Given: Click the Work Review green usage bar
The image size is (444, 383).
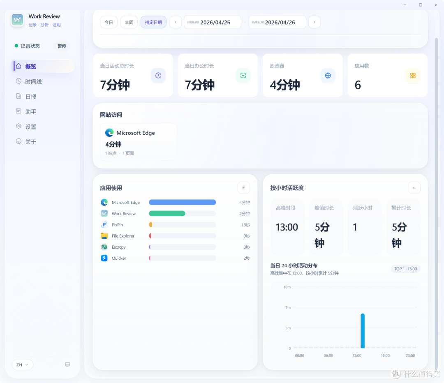Looking at the screenshot, I should coord(167,213).
